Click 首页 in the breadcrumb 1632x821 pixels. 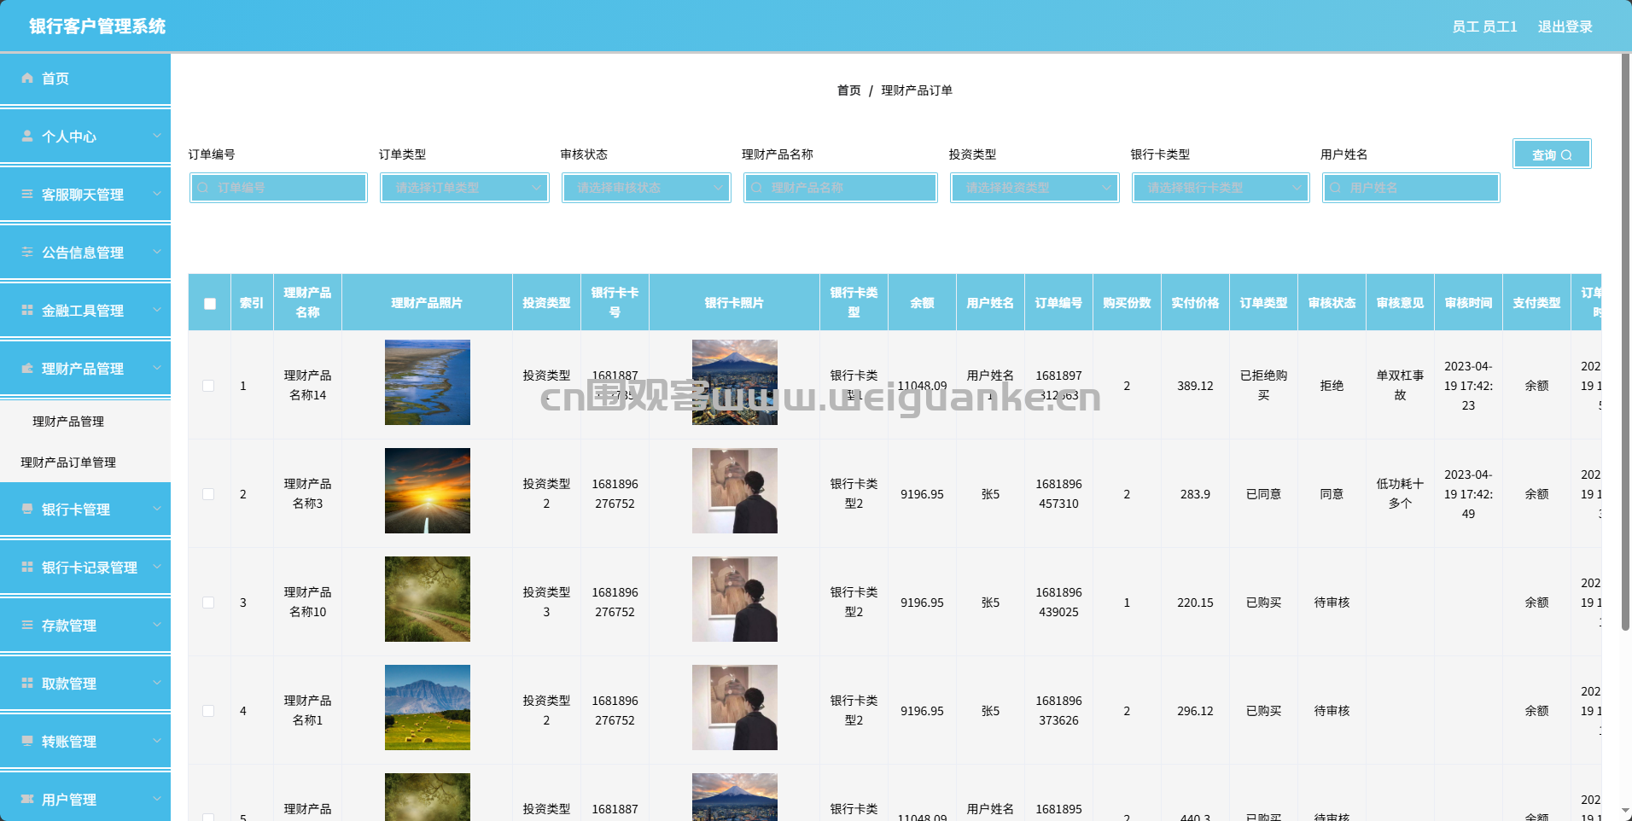click(848, 90)
